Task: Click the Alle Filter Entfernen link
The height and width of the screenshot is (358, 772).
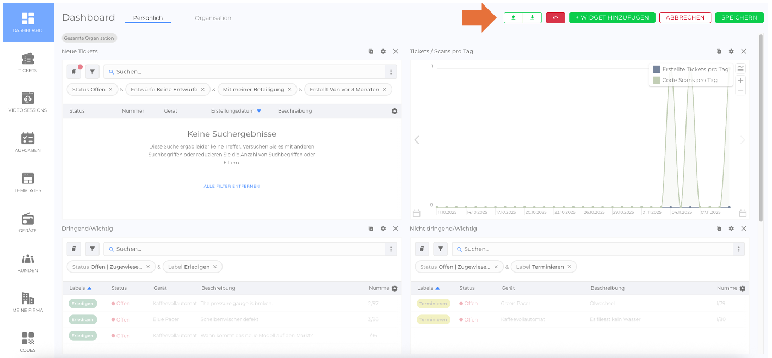Action: pos(232,187)
